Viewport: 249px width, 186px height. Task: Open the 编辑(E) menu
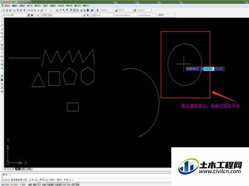point(14,5)
